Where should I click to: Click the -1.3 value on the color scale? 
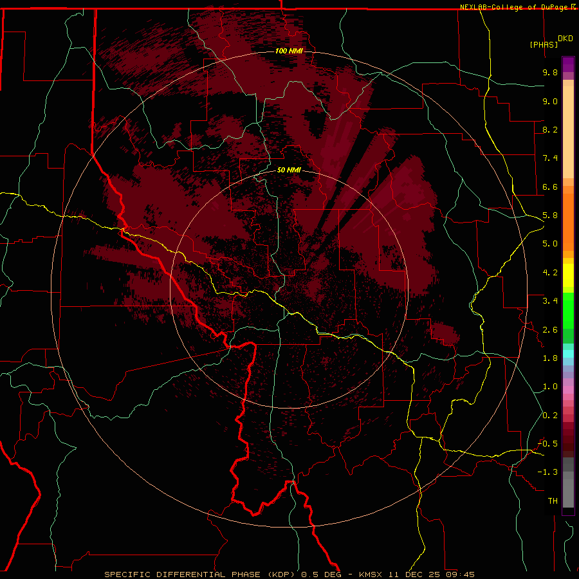click(x=547, y=472)
